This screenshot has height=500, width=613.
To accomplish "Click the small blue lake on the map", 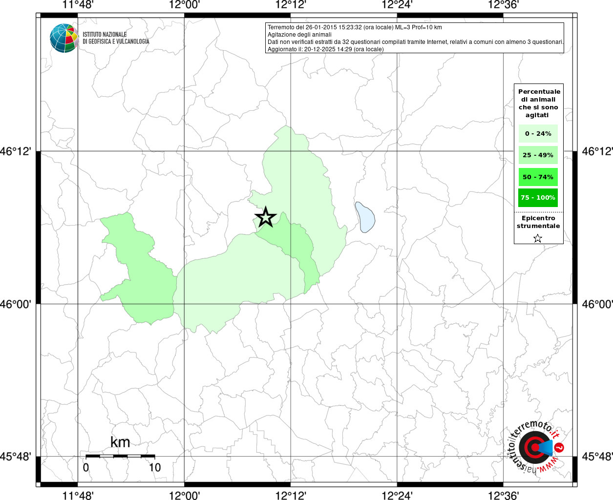I will (x=364, y=217).
